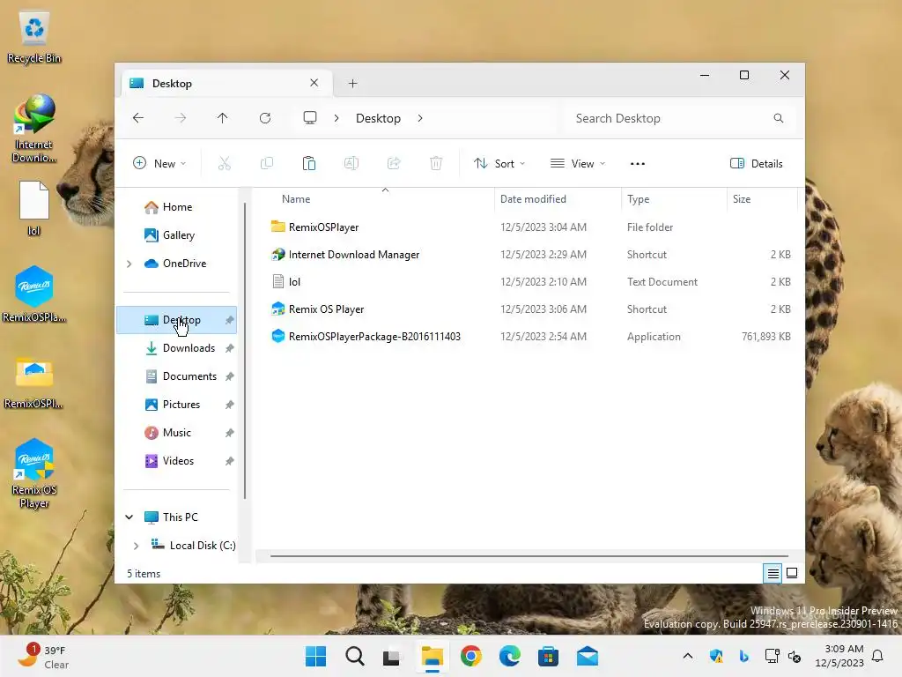Open Google Chrome from taskbar

[x=471, y=656]
